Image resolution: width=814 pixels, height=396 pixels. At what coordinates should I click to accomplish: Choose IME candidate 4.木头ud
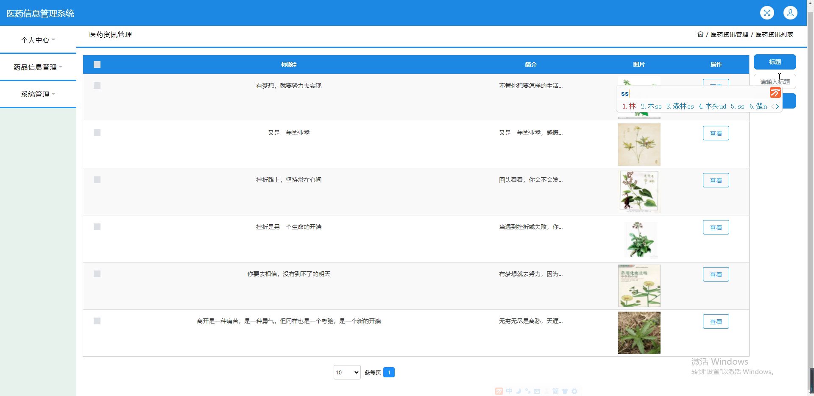pyautogui.click(x=712, y=106)
